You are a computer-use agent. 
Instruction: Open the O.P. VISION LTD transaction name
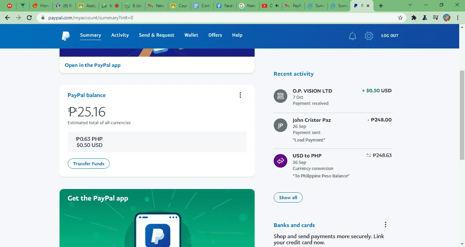pos(312,91)
